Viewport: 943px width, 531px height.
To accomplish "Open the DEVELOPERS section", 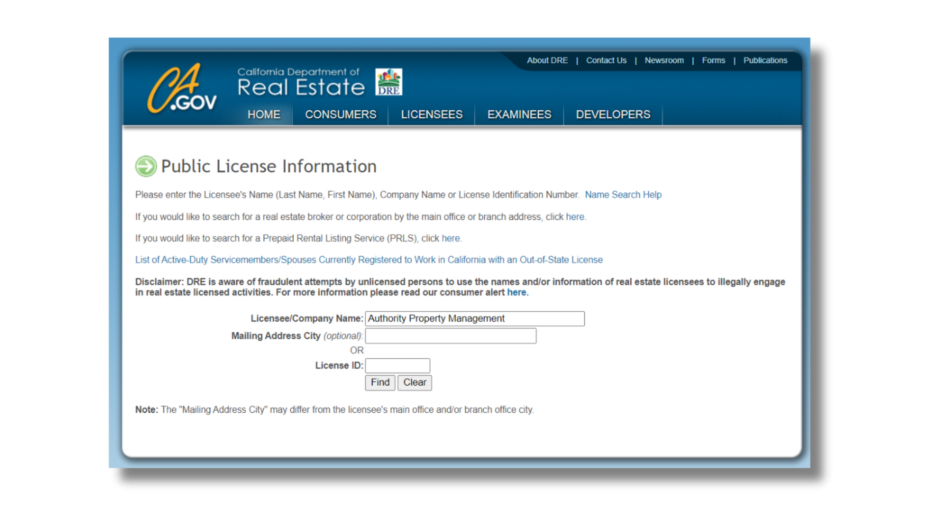I will tap(612, 114).
